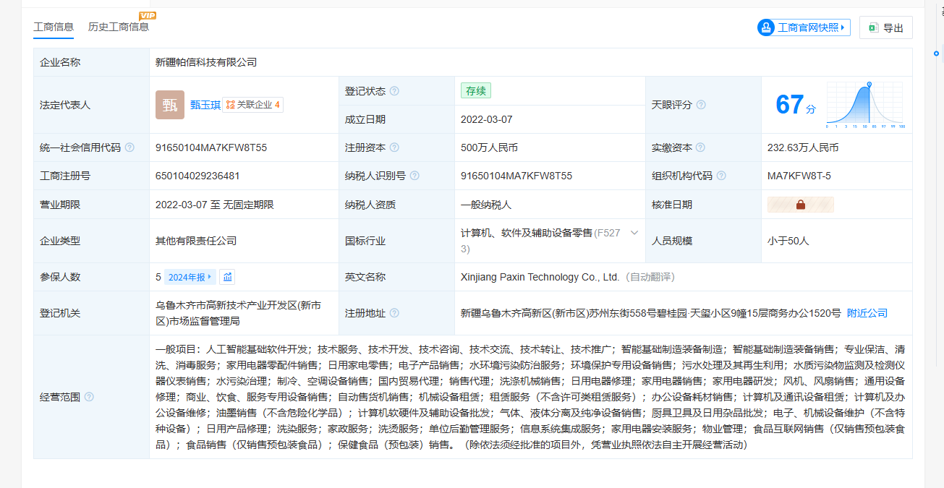944x488 pixels.
Task: Click help icon beside 经营范围
Action: [89, 397]
